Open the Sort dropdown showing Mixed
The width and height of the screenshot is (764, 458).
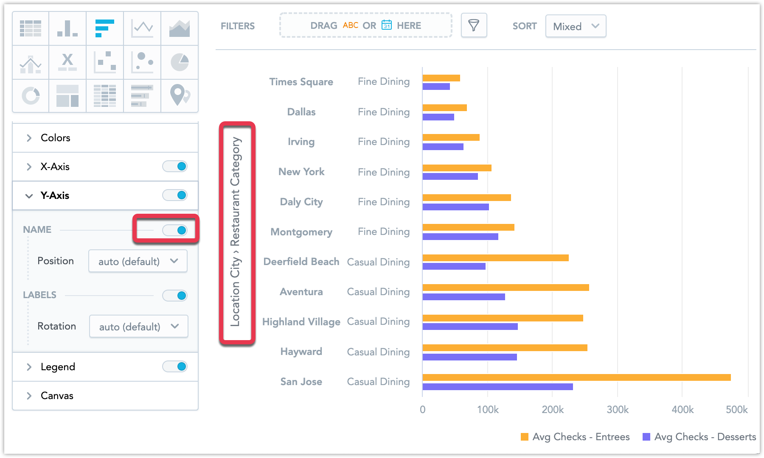click(576, 26)
